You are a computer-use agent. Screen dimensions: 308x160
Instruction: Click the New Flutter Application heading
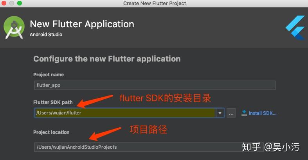(x=82, y=24)
